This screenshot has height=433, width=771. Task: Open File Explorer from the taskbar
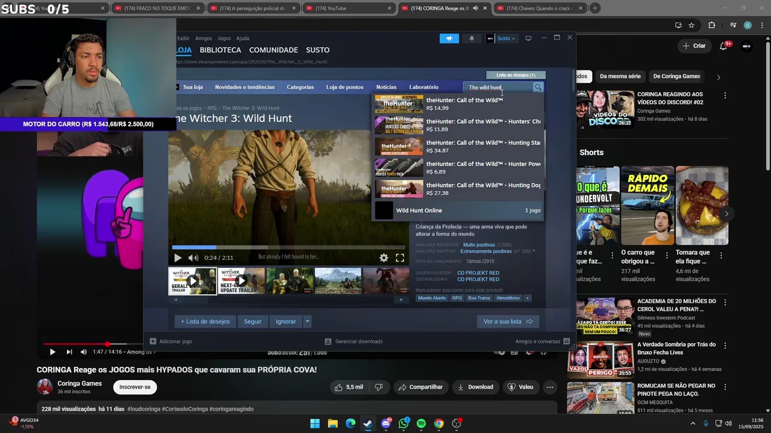point(332,423)
